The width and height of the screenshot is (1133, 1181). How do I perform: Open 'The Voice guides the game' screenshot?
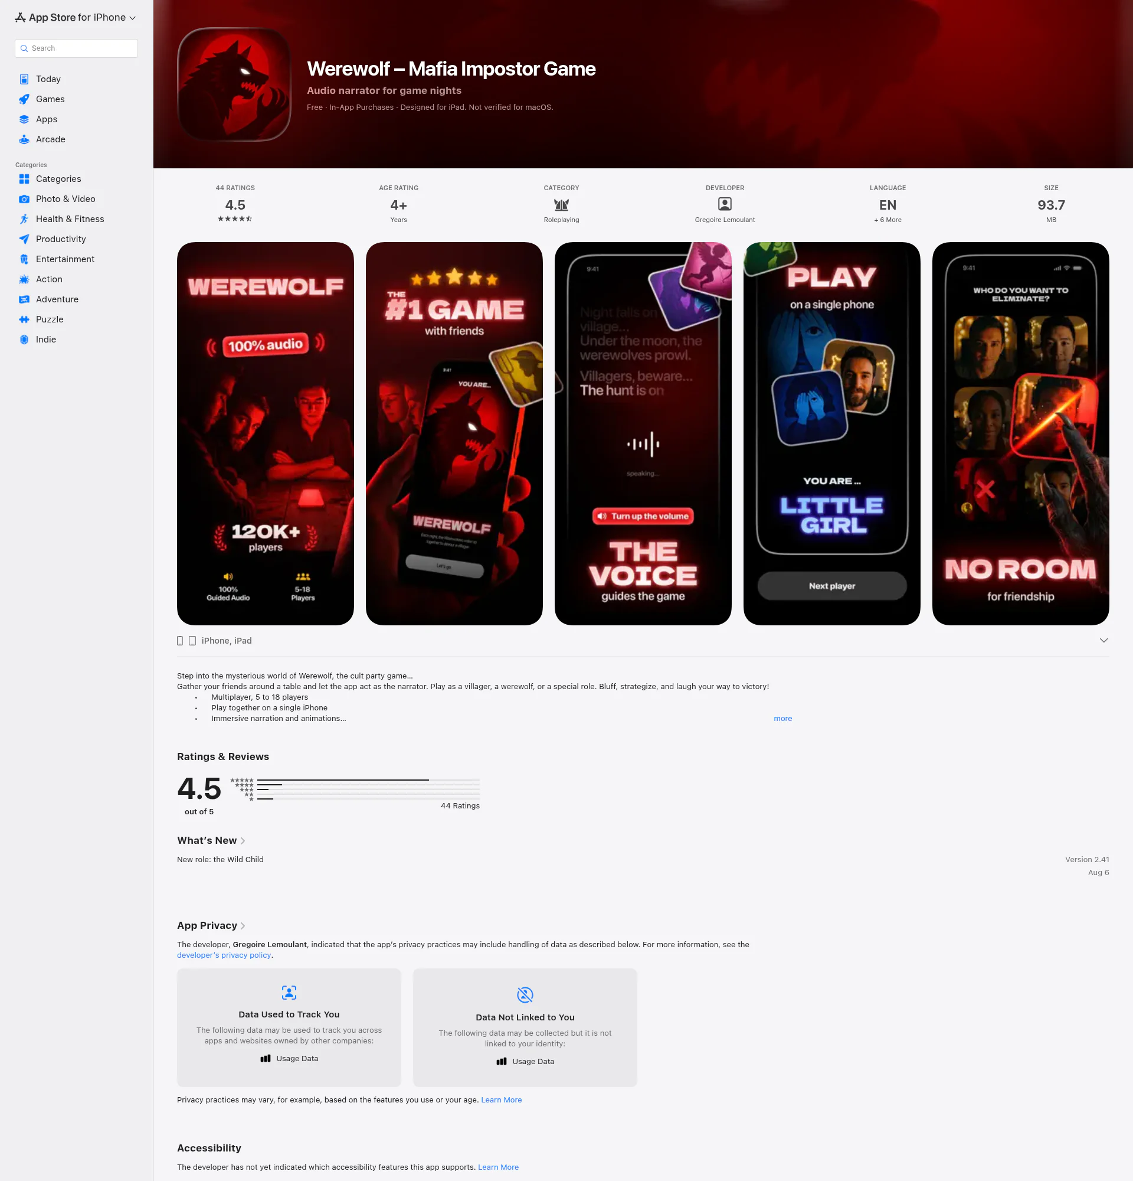point(643,434)
